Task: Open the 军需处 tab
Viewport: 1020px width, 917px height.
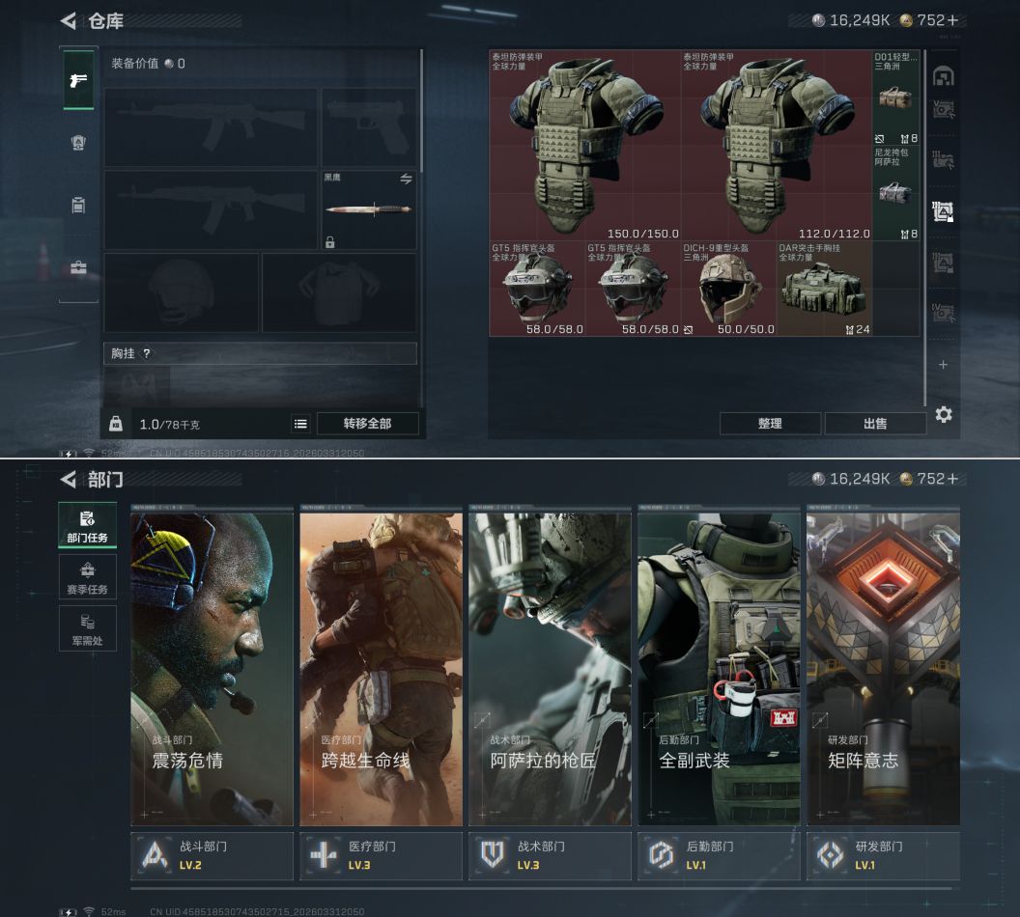Action: click(87, 627)
